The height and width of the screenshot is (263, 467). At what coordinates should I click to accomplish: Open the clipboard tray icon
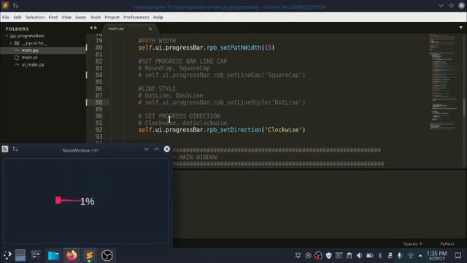[x=349, y=256]
